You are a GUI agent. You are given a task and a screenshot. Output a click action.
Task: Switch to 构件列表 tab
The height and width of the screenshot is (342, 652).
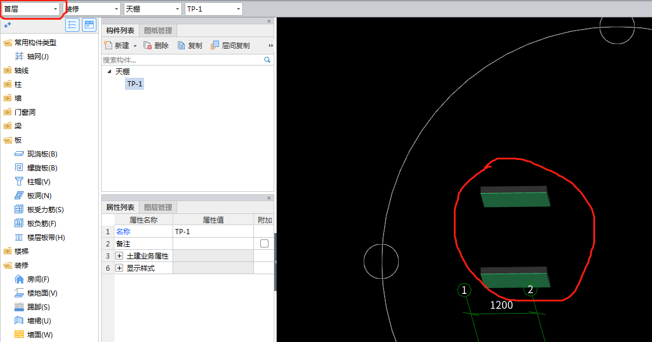click(x=120, y=30)
